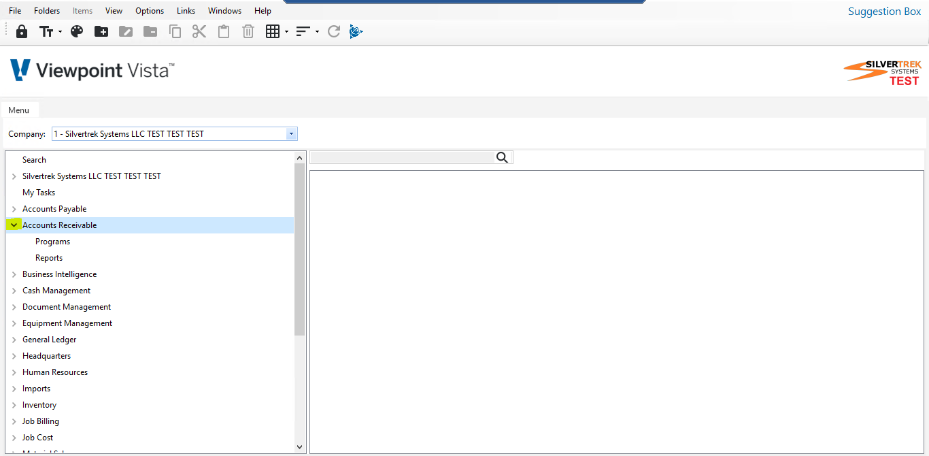Open the Windows menu
Viewport: 929px width, 456px height.
click(224, 11)
